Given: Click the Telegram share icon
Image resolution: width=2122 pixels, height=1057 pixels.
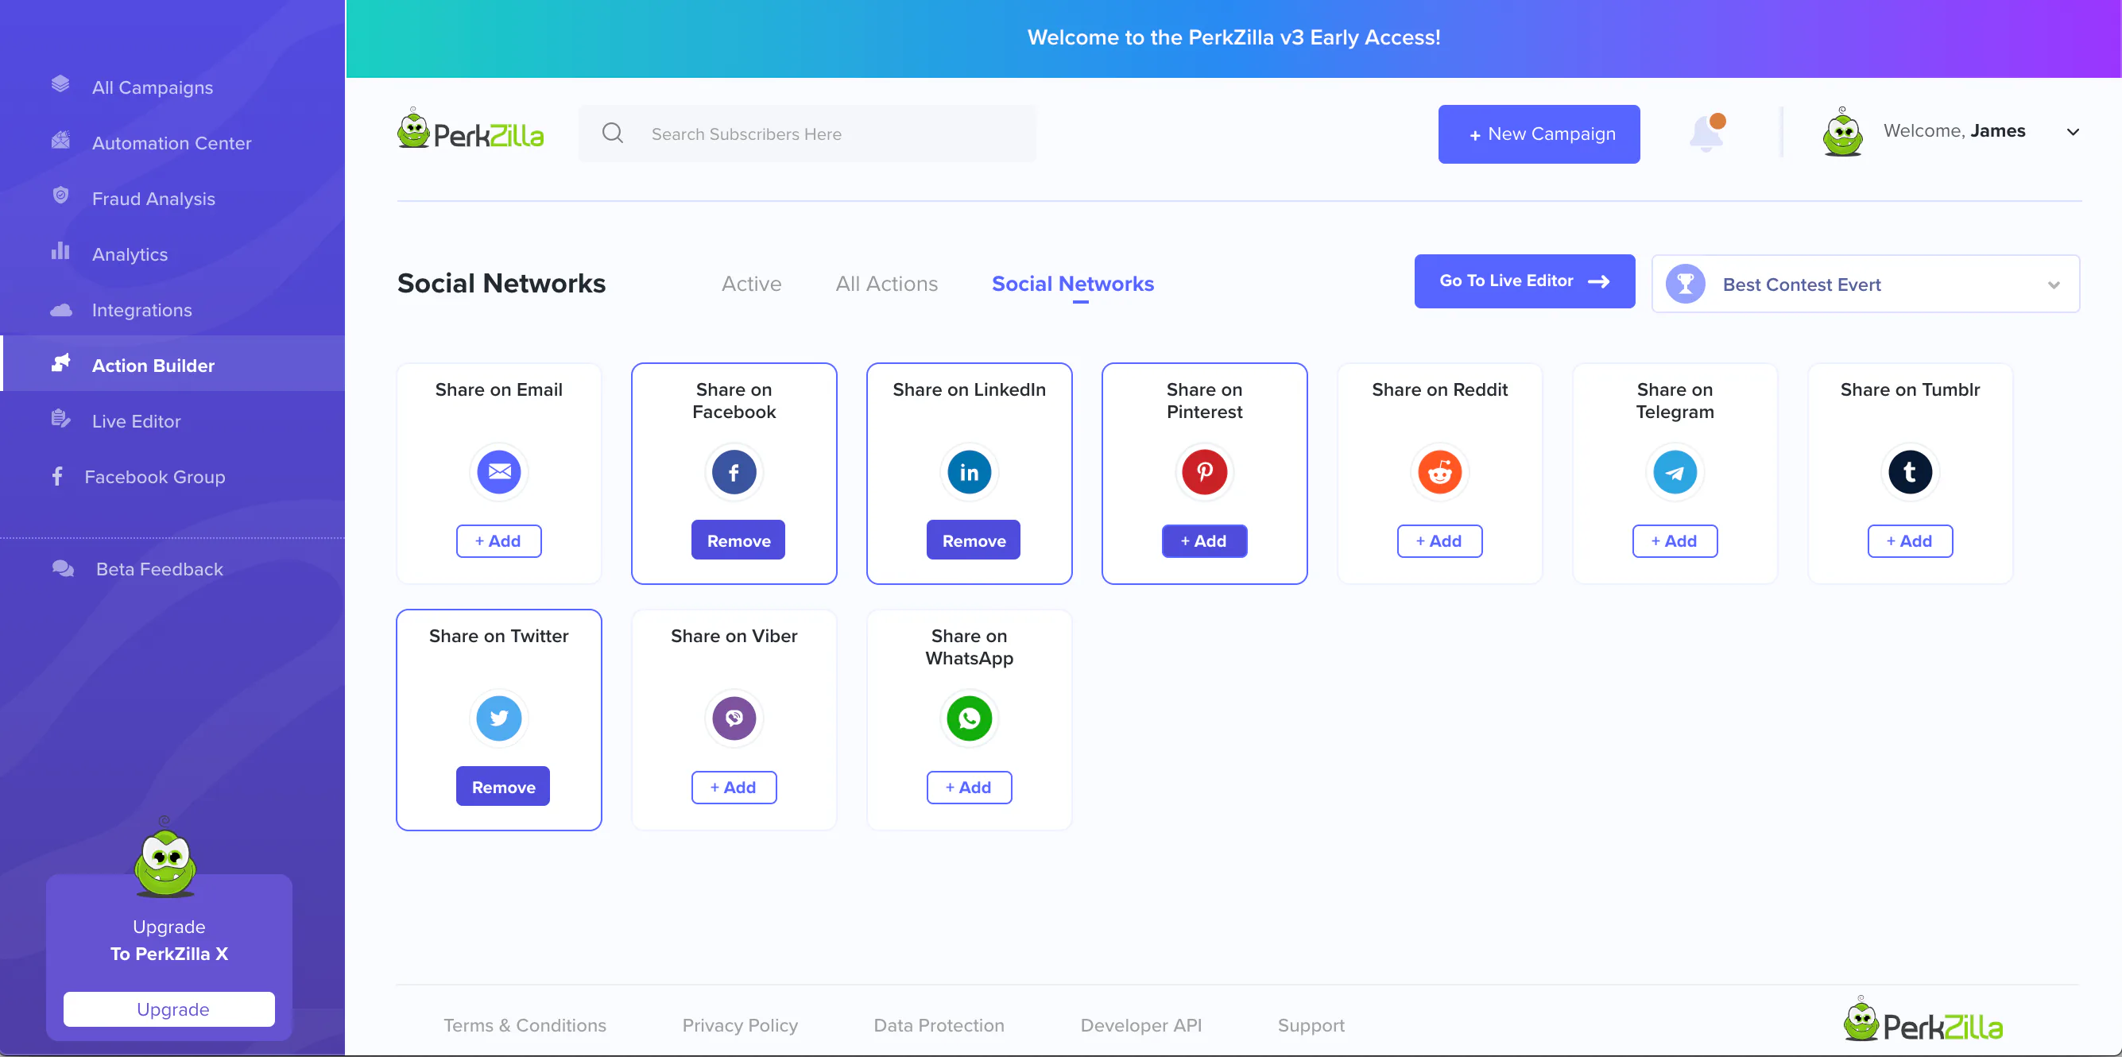Looking at the screenshot, I should pos(1674,471).
